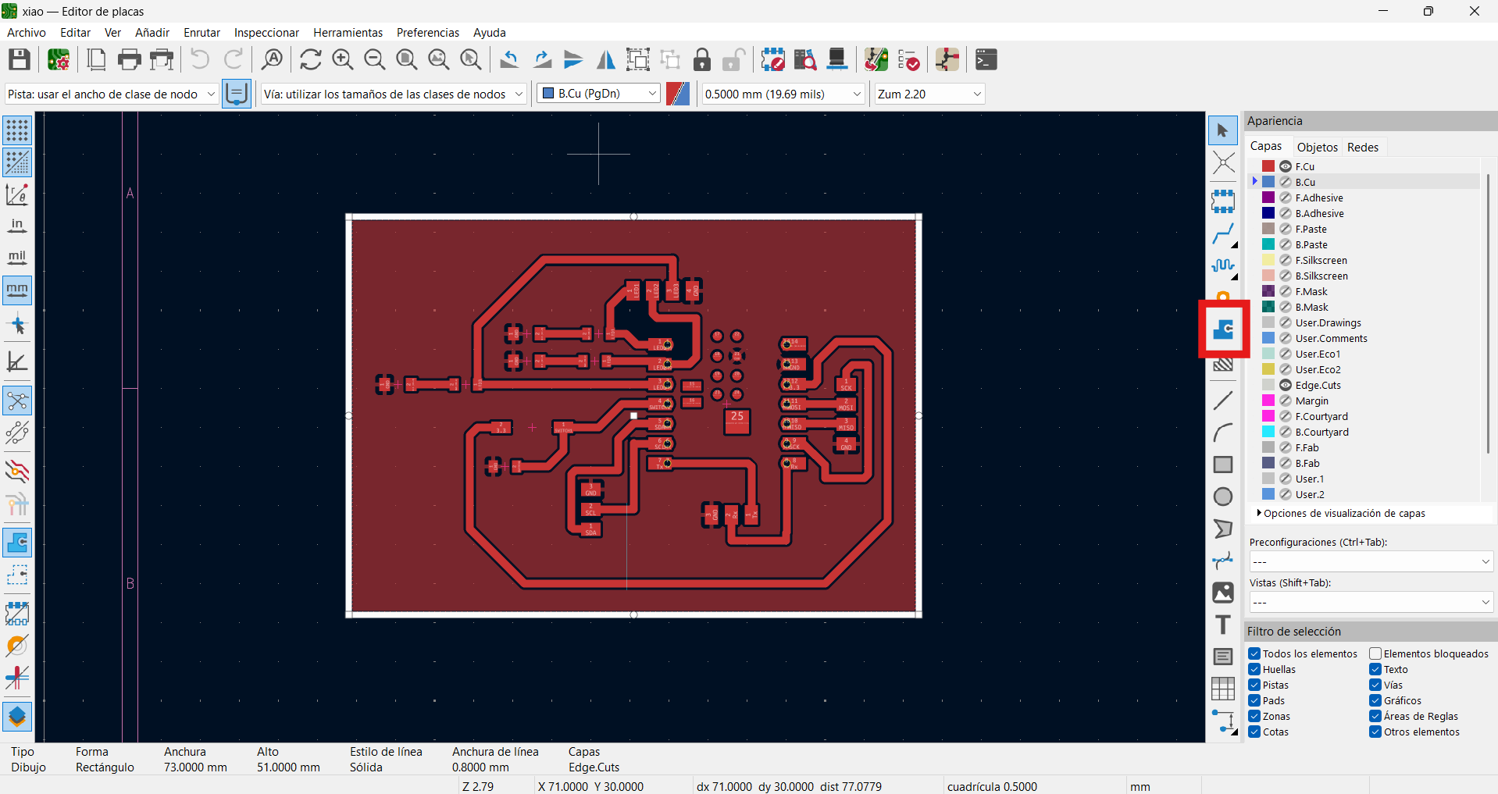Click the layer pair selector swatch

click(678, 94)
